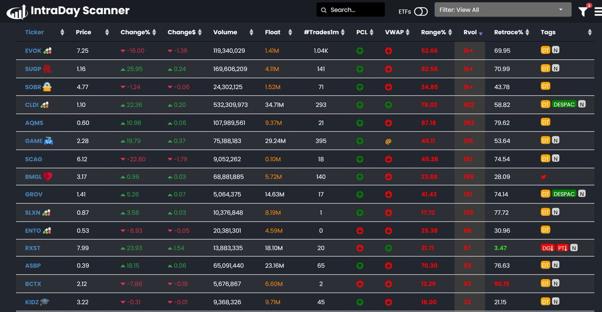Screen dimensions: 602x312
Task: Click the graduation cap icon next to KIDZ
Action: click(x=44, y=302)
